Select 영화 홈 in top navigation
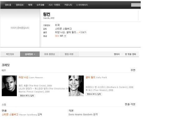 (8, 5)
